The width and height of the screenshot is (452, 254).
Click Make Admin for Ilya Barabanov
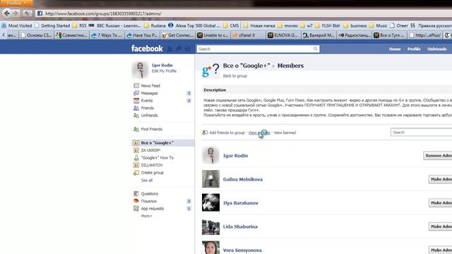pos(441,202)
